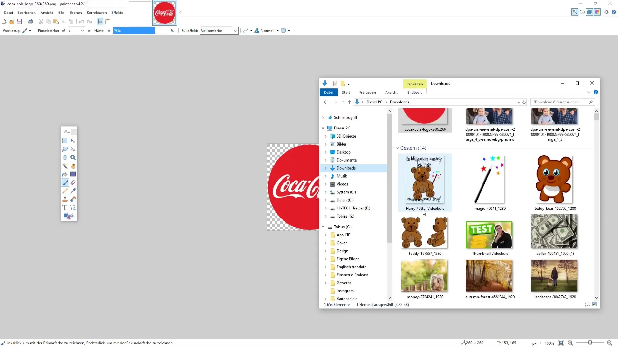Toggle the rulers display

click(108, 22)
